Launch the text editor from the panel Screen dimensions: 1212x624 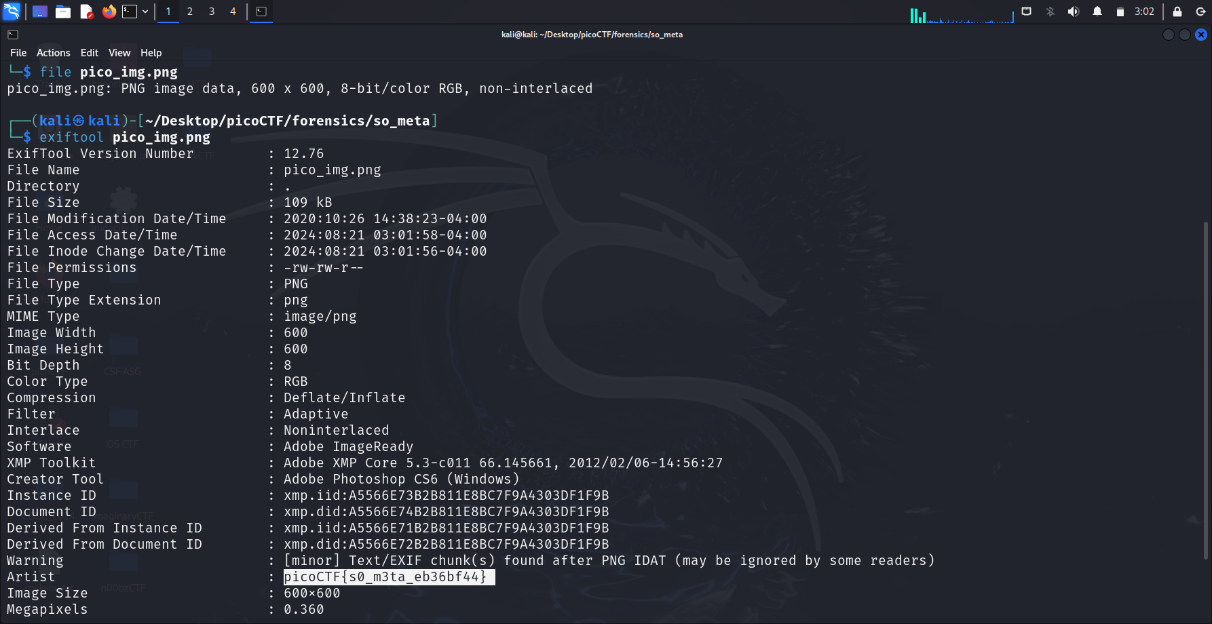click(86, 12)
